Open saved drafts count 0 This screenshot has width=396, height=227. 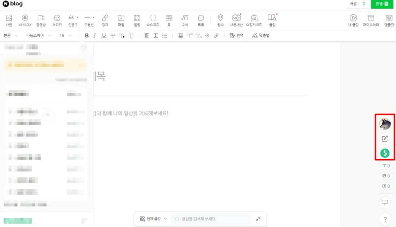tap(364, 4)
